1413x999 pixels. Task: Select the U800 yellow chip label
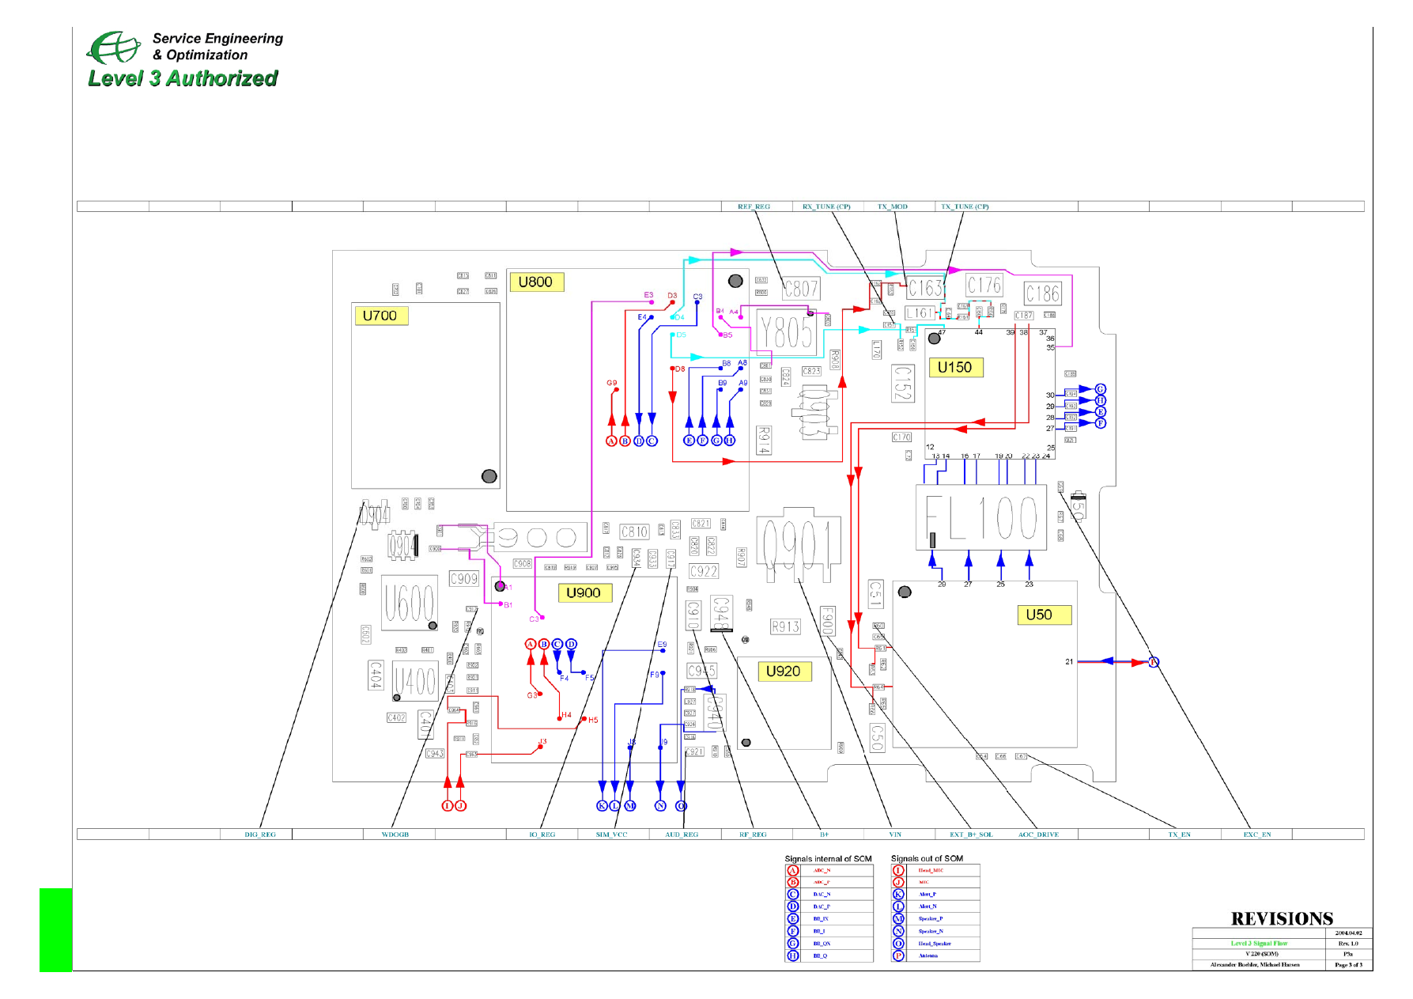535,282
